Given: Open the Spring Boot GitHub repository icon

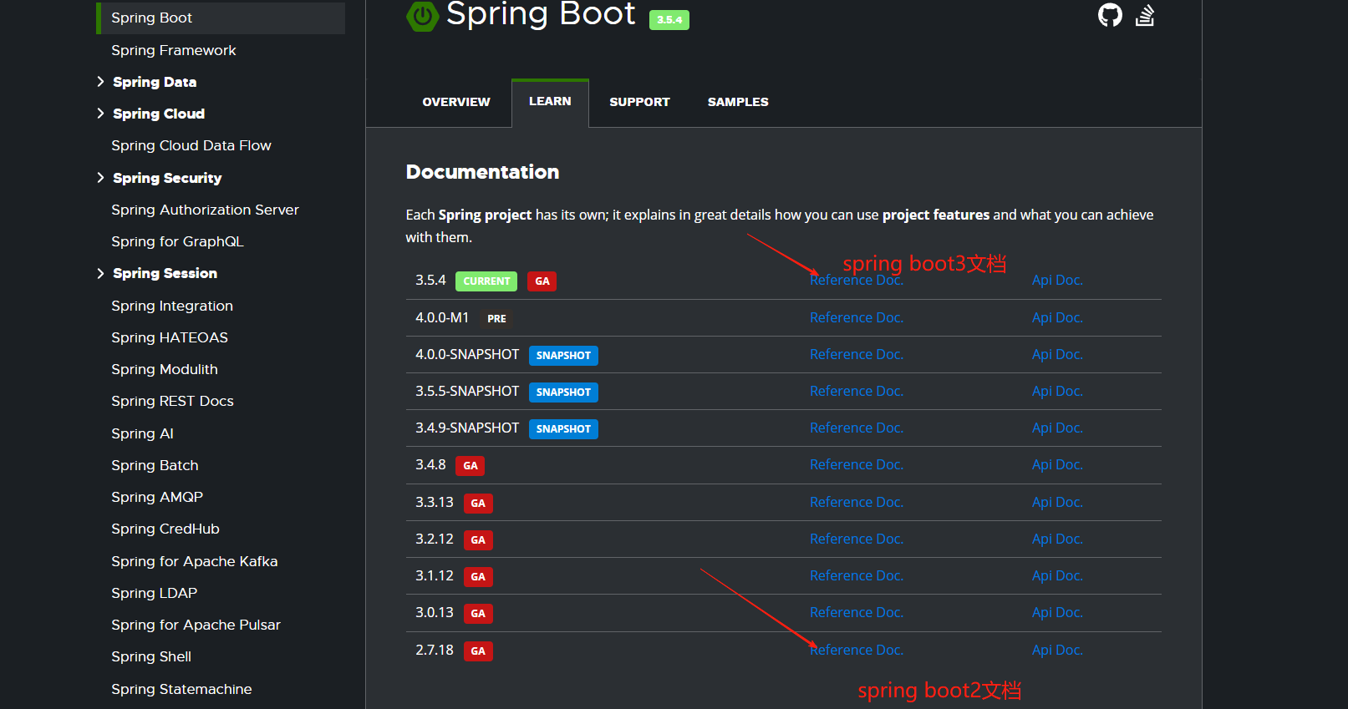Looking at the screenshot, I should [1110, 14].
